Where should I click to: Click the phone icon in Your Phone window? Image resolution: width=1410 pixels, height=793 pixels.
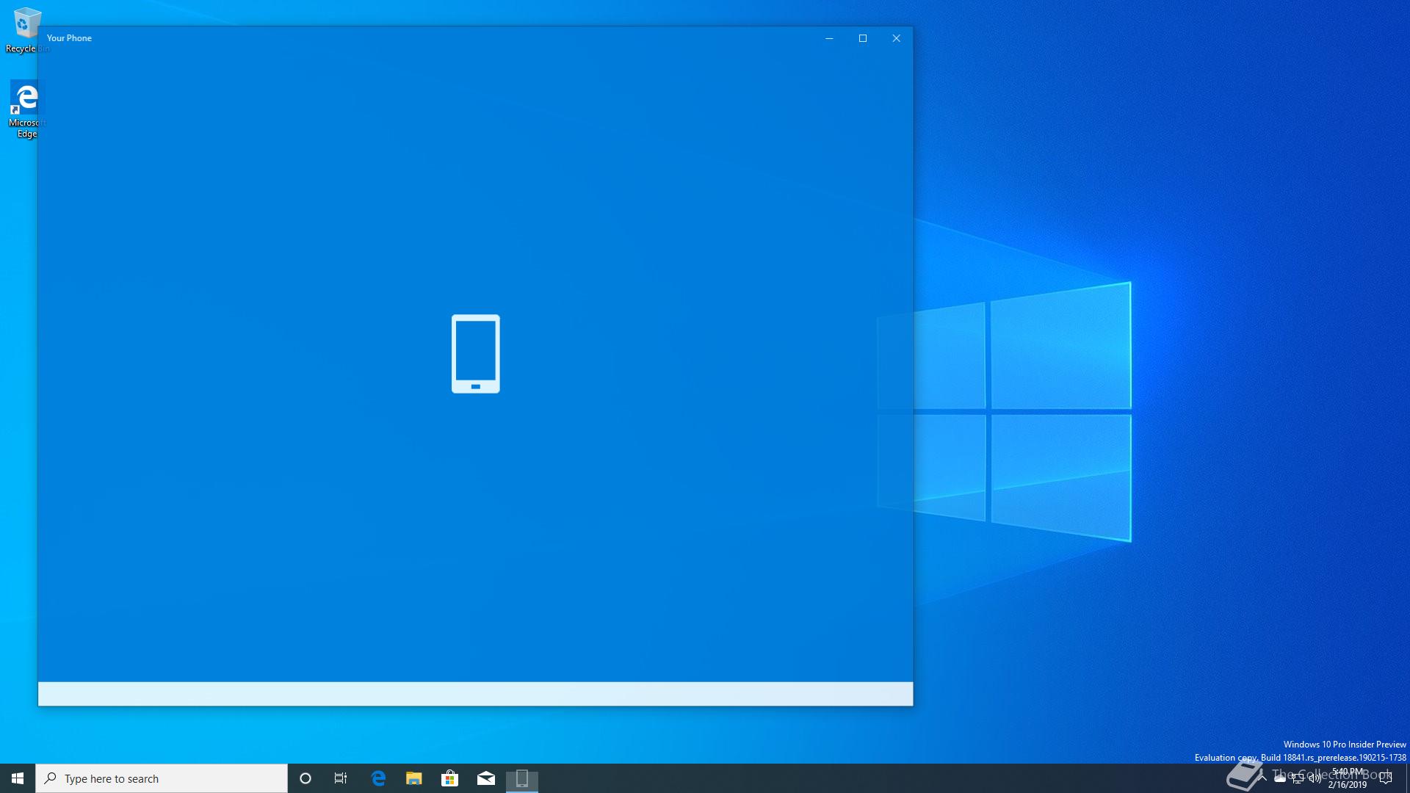[475, 354]
